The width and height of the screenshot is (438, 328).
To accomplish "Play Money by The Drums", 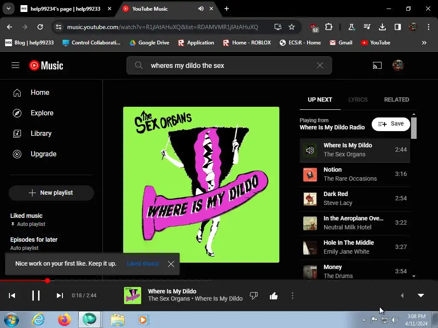I will [355, 270].
